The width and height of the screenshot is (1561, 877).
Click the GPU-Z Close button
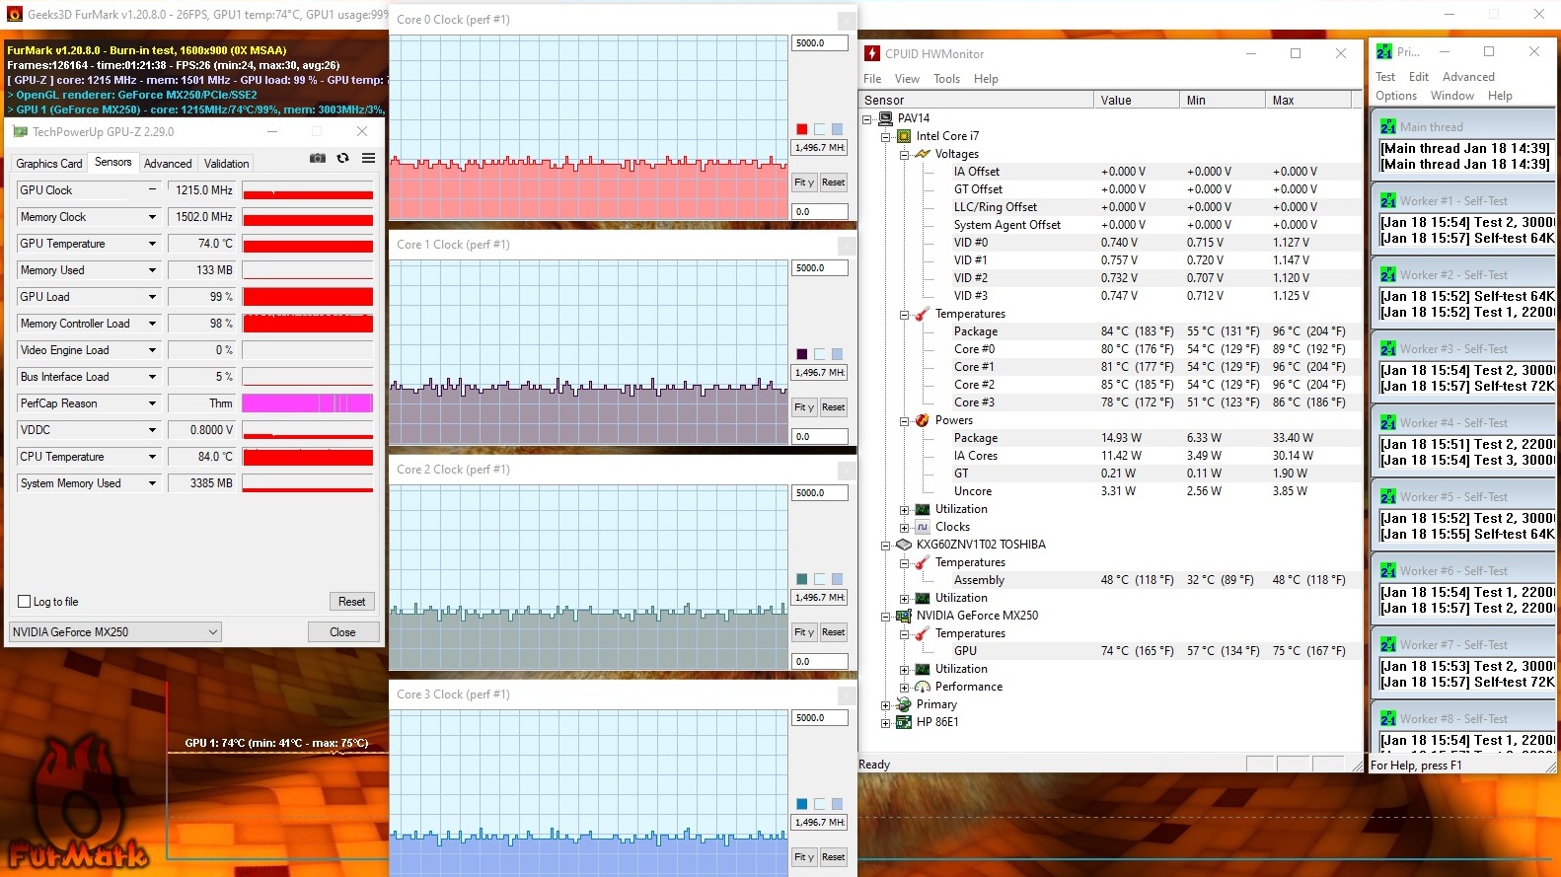[342, 632]
